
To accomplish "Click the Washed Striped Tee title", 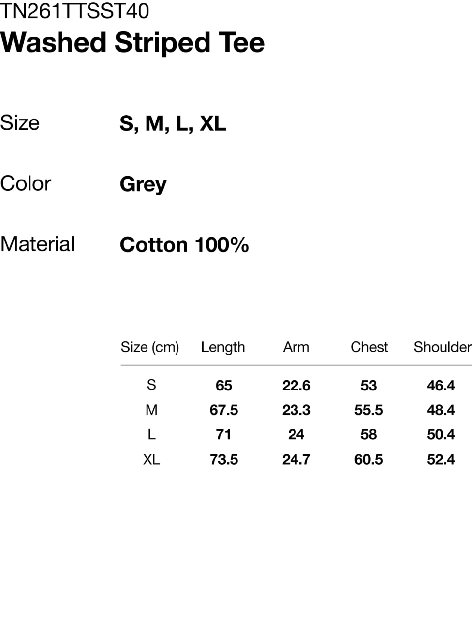I will click(x=133, y=43).
